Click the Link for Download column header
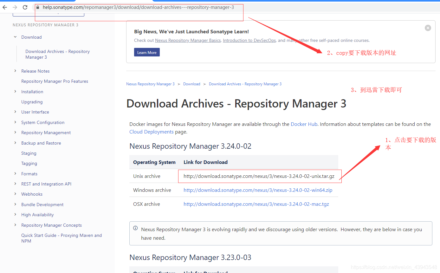Image resolution: width=440 pixels, height=273 pixels. click(x=205, y=162)
